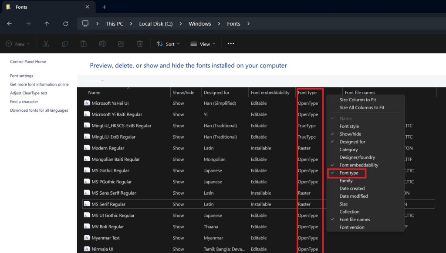
Task: Expand the View options dropdown
Action: [202, 43]
